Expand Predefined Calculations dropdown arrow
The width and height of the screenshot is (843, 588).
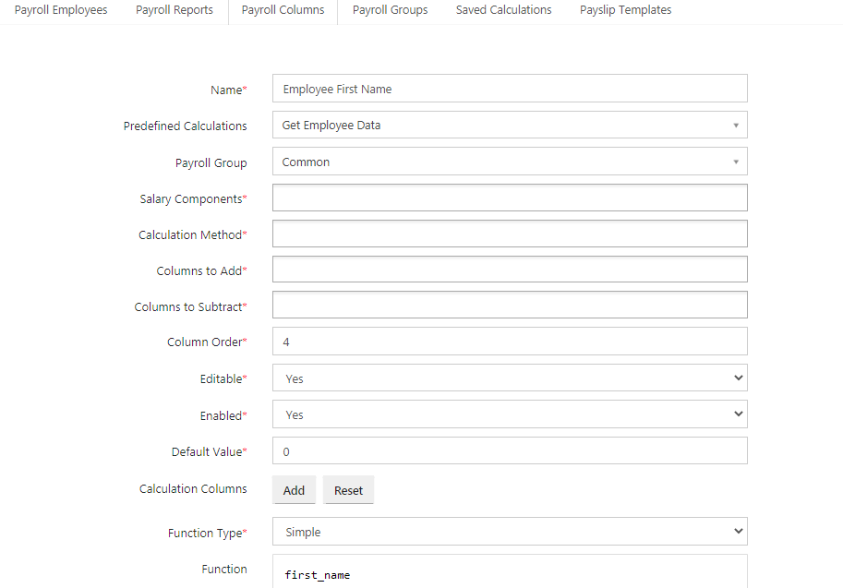[x=736, y=126]
